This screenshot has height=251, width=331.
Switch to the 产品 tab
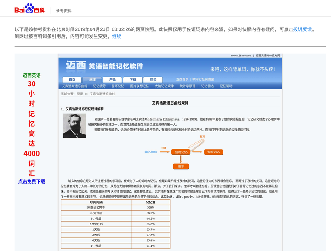[113, 80]
